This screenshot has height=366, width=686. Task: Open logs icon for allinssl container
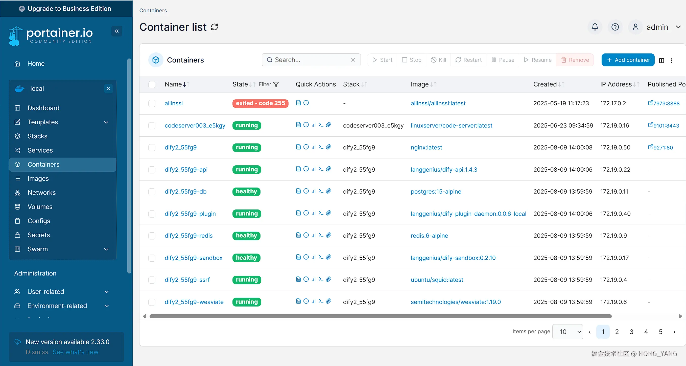pyautogui.click(x=298, y=103)
